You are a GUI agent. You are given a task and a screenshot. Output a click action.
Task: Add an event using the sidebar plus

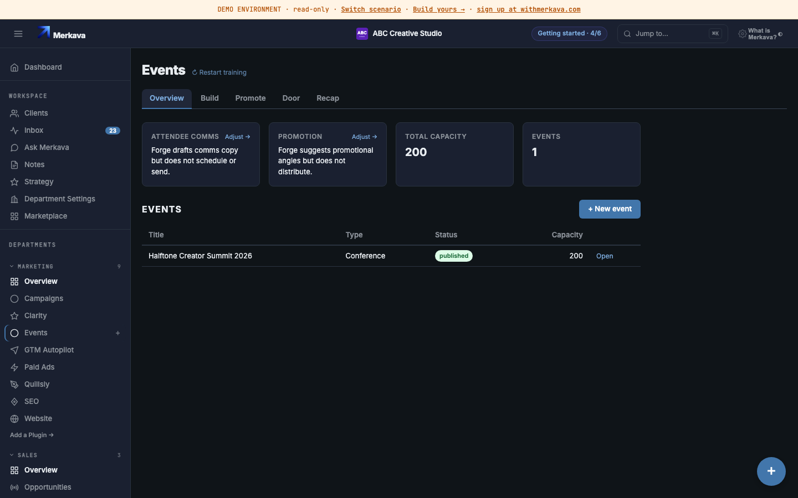117,333
